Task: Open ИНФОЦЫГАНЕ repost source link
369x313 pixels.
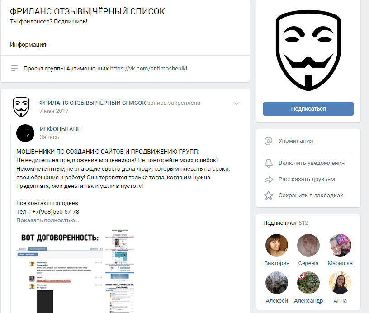Action: 60,129
